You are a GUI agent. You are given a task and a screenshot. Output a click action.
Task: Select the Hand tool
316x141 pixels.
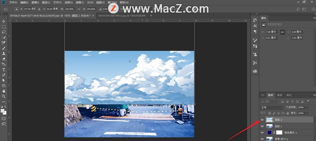coord(4,91)
